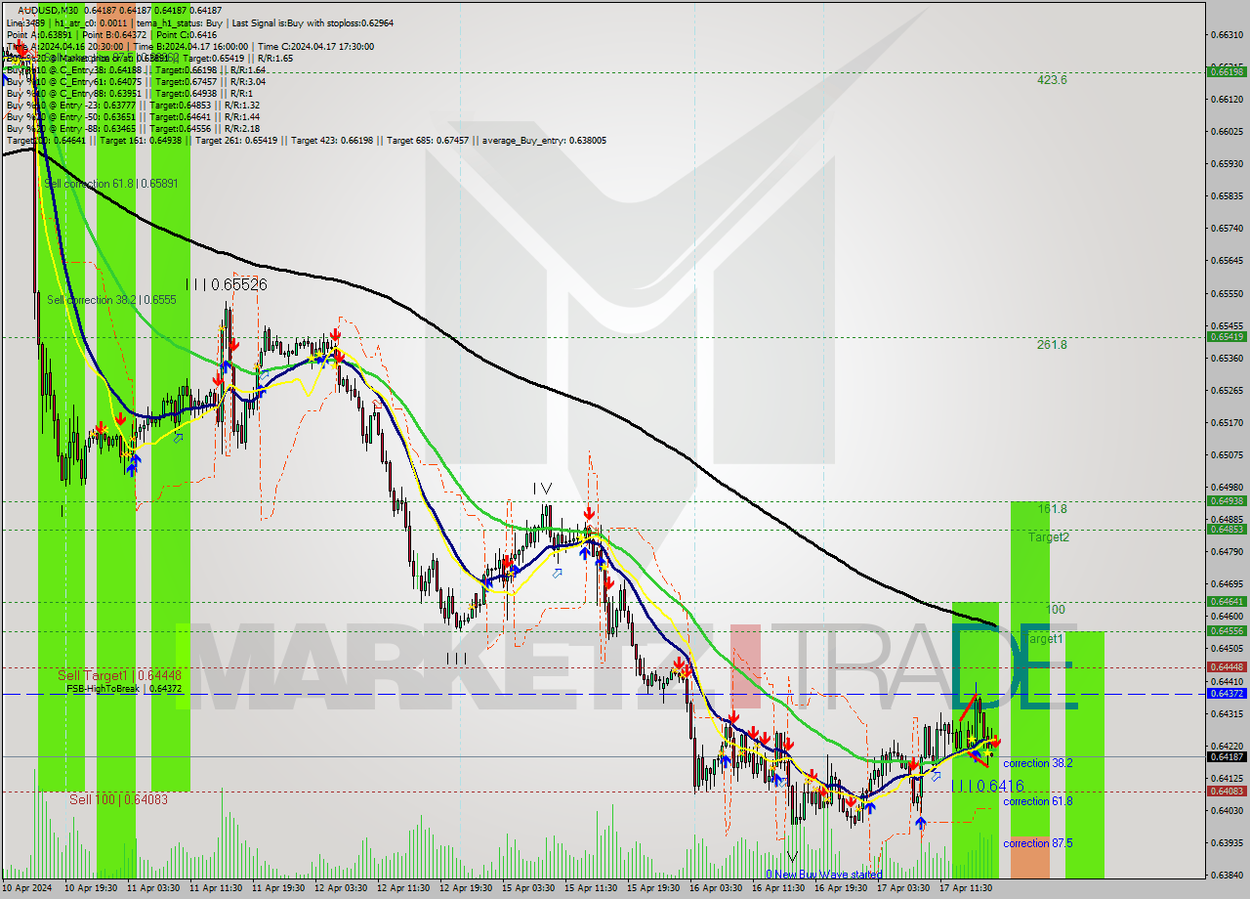Click the 'Sell correction 61.8 | 0.65891' label

coord(111,184)
